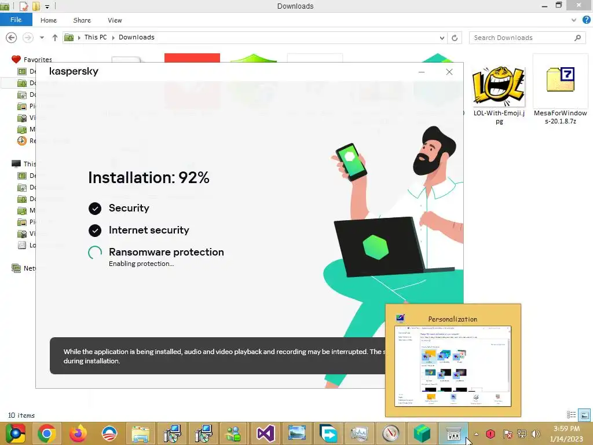Select the MesaForWindows-20.1.8.7z archive
593x445 pixels.
pos(560,90)
